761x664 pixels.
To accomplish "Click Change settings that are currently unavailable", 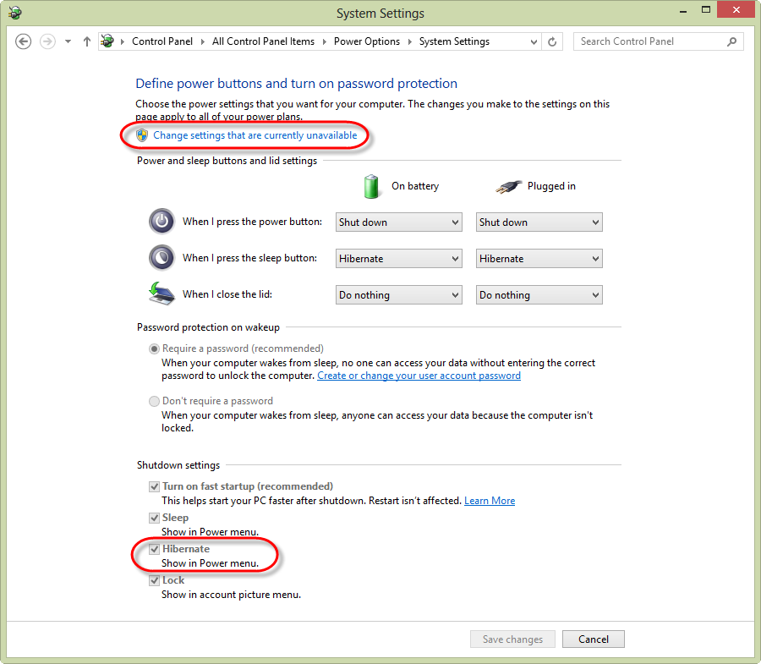I will [255, 135].
